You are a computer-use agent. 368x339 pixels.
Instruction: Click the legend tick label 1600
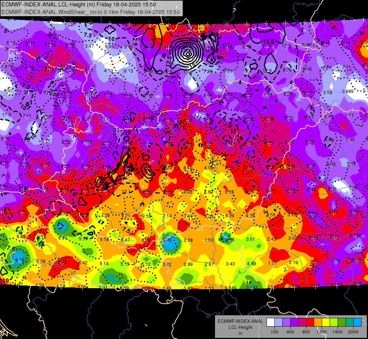(x=337, y=332)
